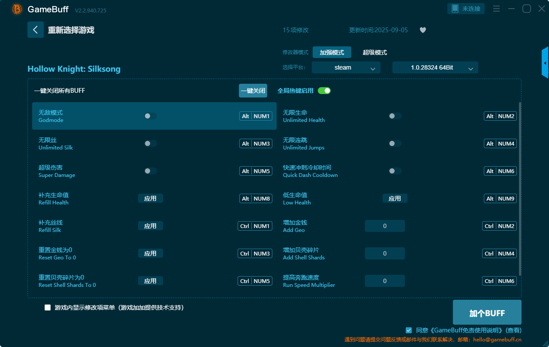This screenshot has width=549, height=347.
Task: Click Reset Shell Shards hotkey Ctrl NUM5
Action: (255, 281)
